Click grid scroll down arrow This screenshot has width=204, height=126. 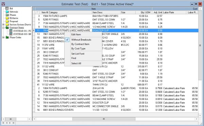point(200,115)
